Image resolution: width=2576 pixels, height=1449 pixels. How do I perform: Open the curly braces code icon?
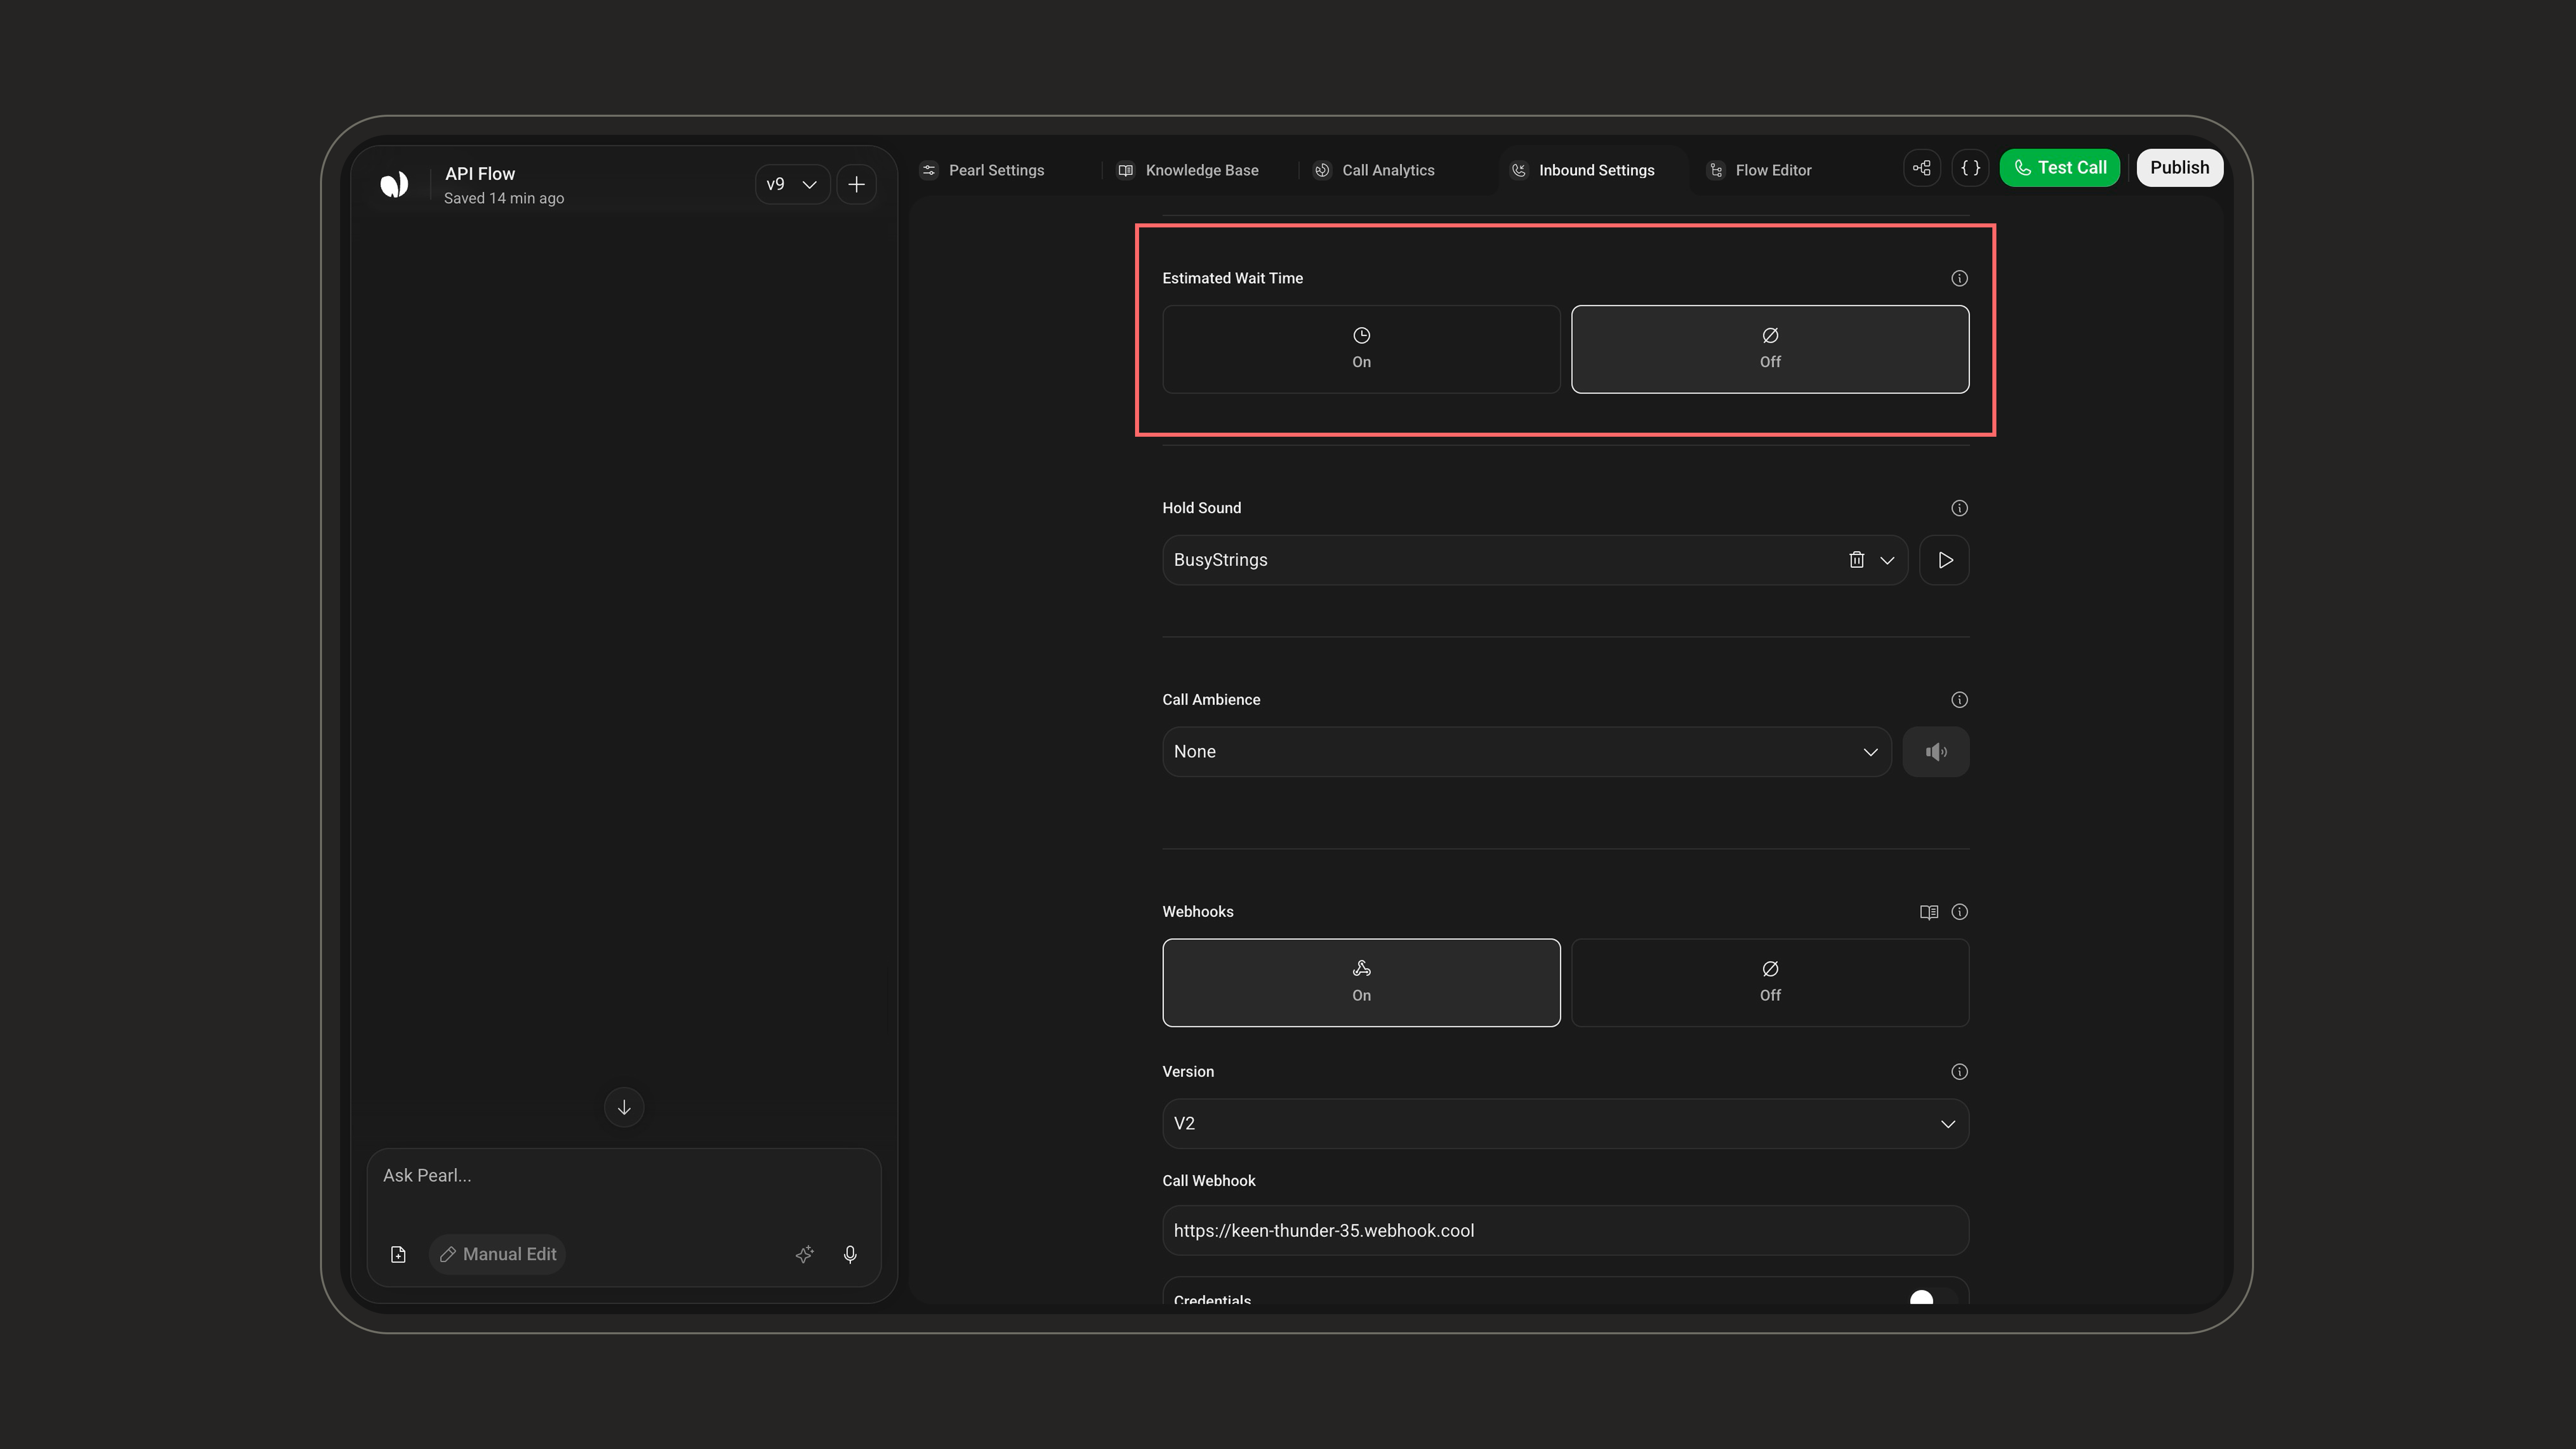coord(1970,168)
